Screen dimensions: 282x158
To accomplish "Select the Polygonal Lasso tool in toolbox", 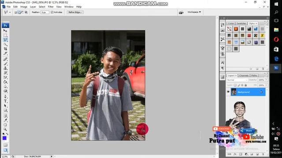I will pos(5,39).
